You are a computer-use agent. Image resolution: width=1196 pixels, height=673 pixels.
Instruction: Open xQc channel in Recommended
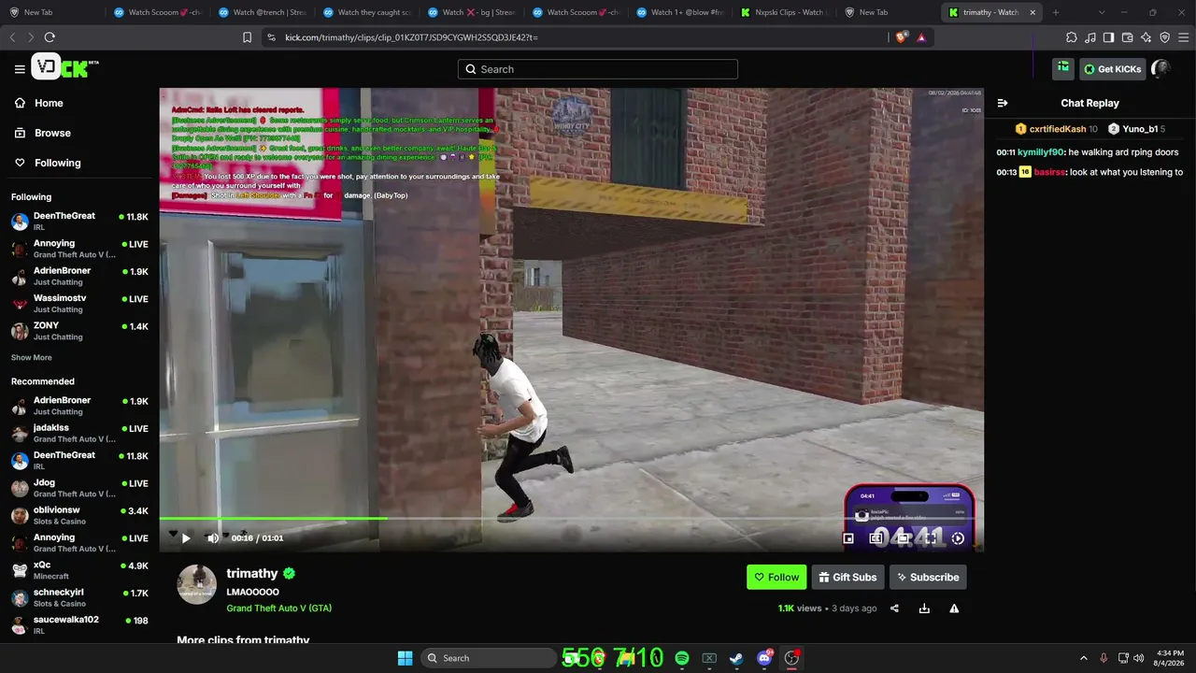(79, 570)
